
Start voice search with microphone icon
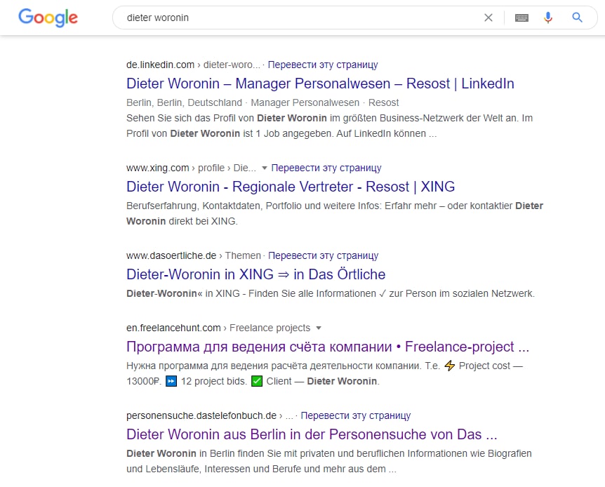point(548,18)
